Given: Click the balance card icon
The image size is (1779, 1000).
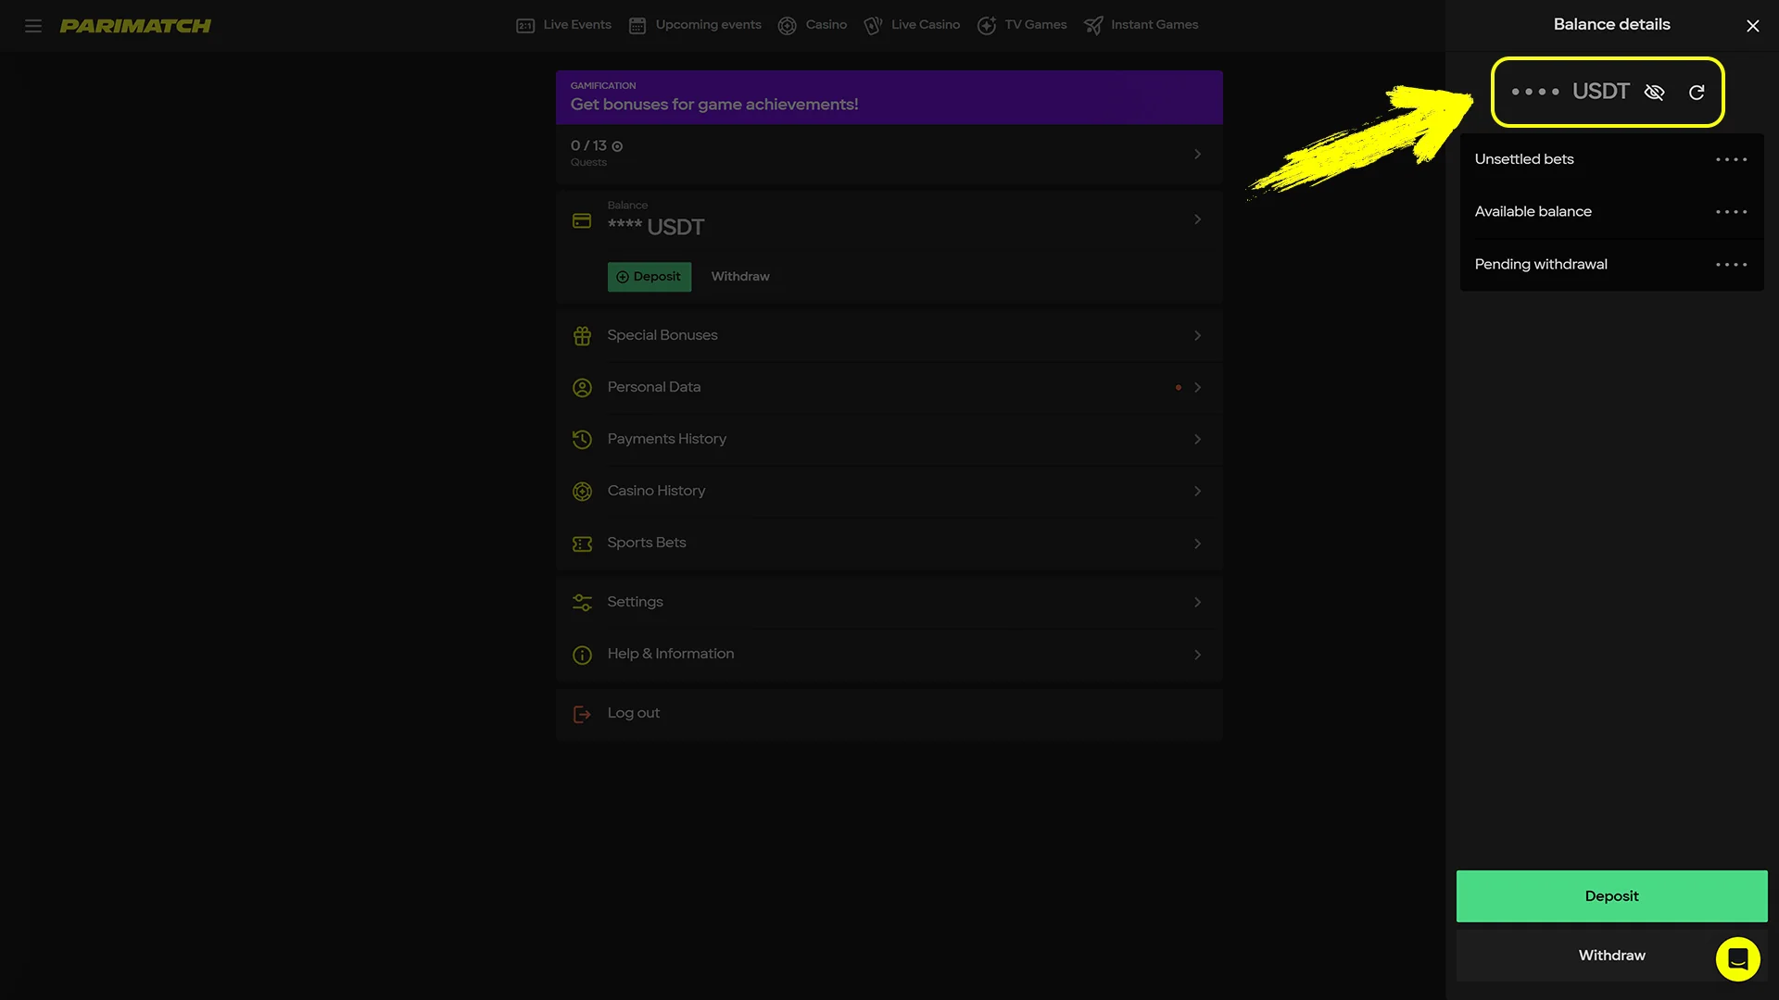Looking at the screenshot, I should [x=582, y=220].
